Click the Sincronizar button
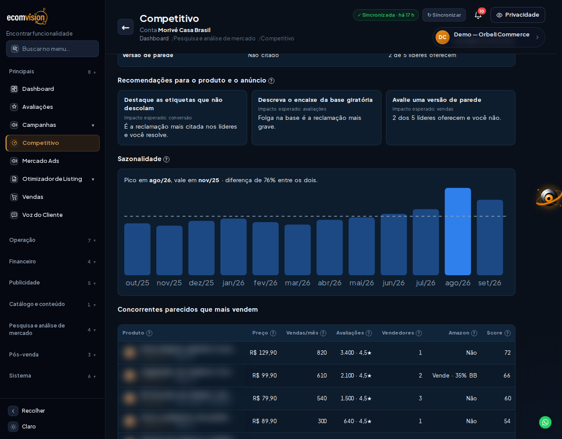This screenshot has height=439, width=562. pos(444,15)
